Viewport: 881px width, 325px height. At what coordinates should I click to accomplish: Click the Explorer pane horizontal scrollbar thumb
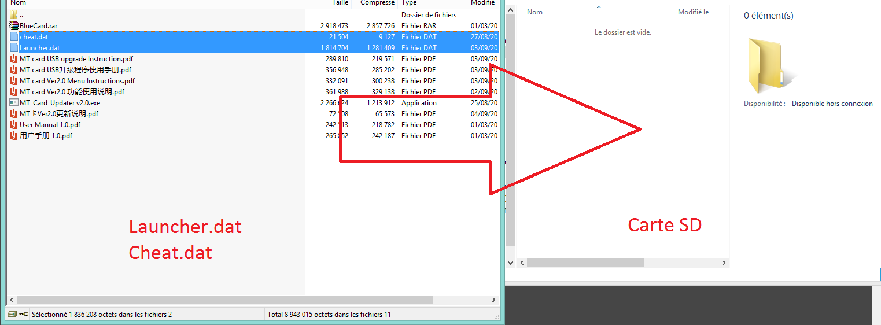(585, 263)
